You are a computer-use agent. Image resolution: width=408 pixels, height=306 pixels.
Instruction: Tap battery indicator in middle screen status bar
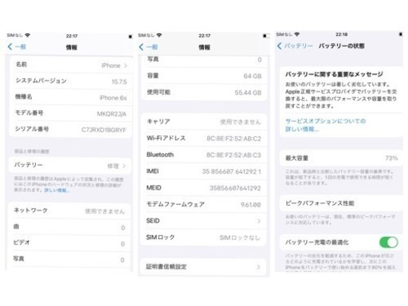[266, 36]
